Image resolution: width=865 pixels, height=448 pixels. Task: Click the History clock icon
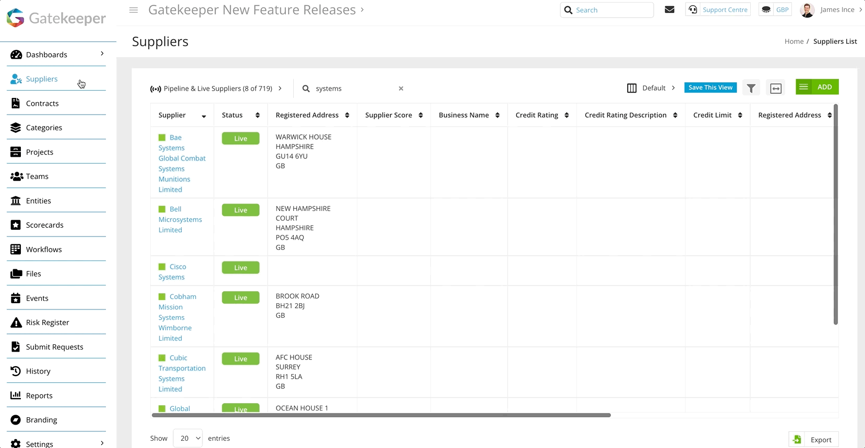click(16, 371)
